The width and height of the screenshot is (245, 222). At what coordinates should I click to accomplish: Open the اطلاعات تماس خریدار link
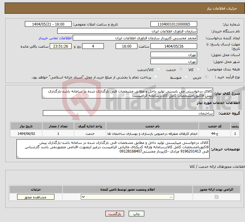point(55,38)
